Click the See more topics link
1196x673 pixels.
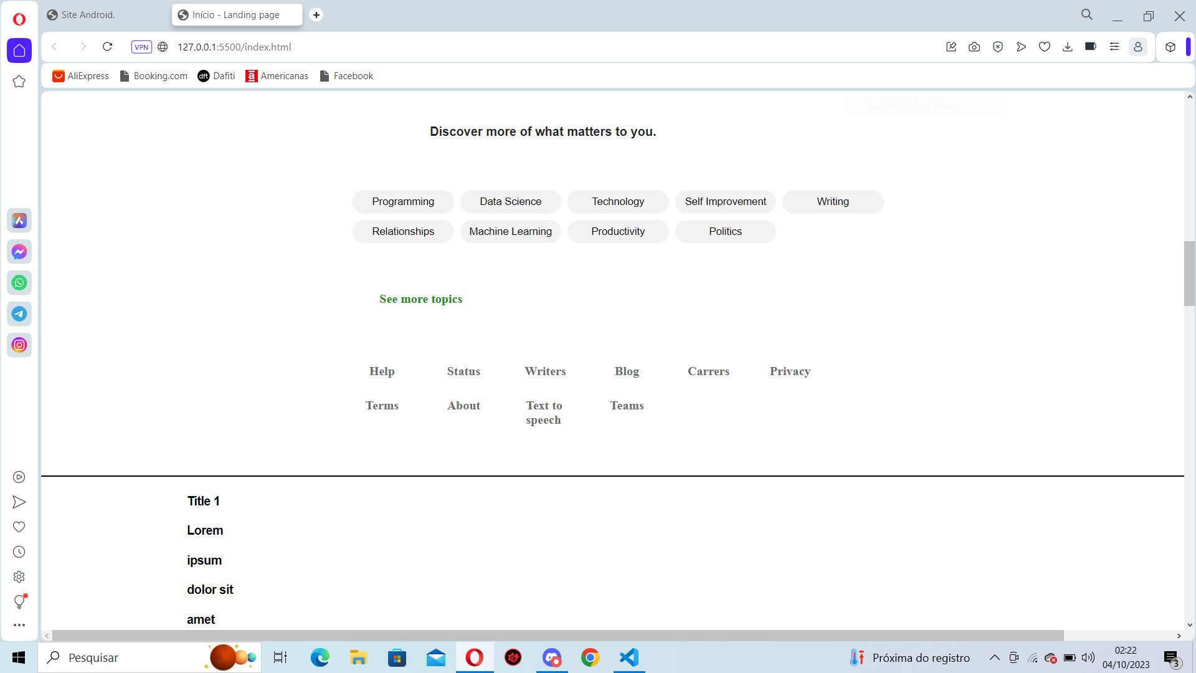coord(420,299)
